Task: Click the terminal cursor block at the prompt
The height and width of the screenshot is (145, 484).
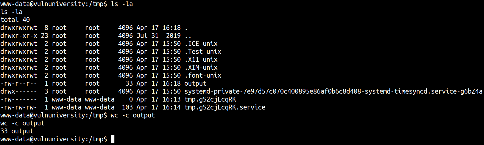Action: (x=113, y=139)
